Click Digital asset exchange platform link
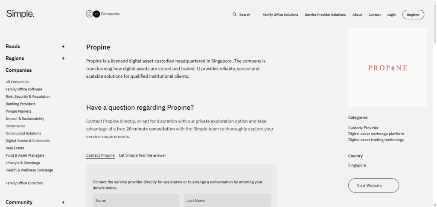 (376, 134)
